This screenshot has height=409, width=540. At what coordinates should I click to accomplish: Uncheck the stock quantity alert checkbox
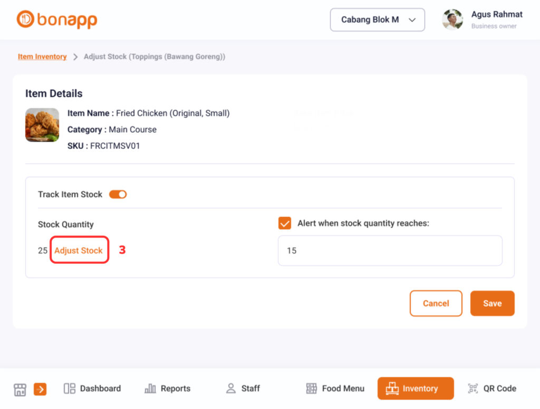point(285,223)
